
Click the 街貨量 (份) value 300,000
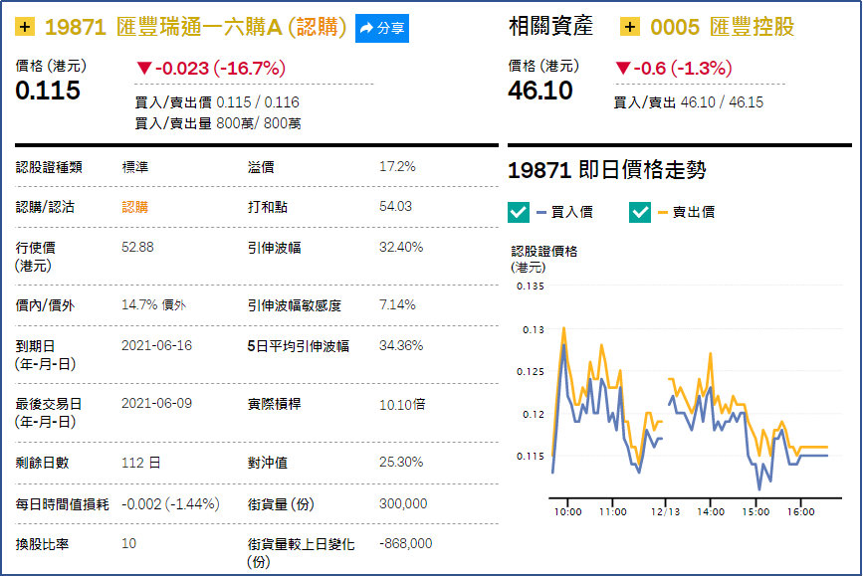(403, 503)
